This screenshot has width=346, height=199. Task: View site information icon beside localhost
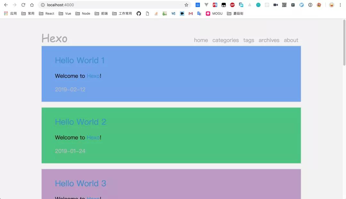43,5
